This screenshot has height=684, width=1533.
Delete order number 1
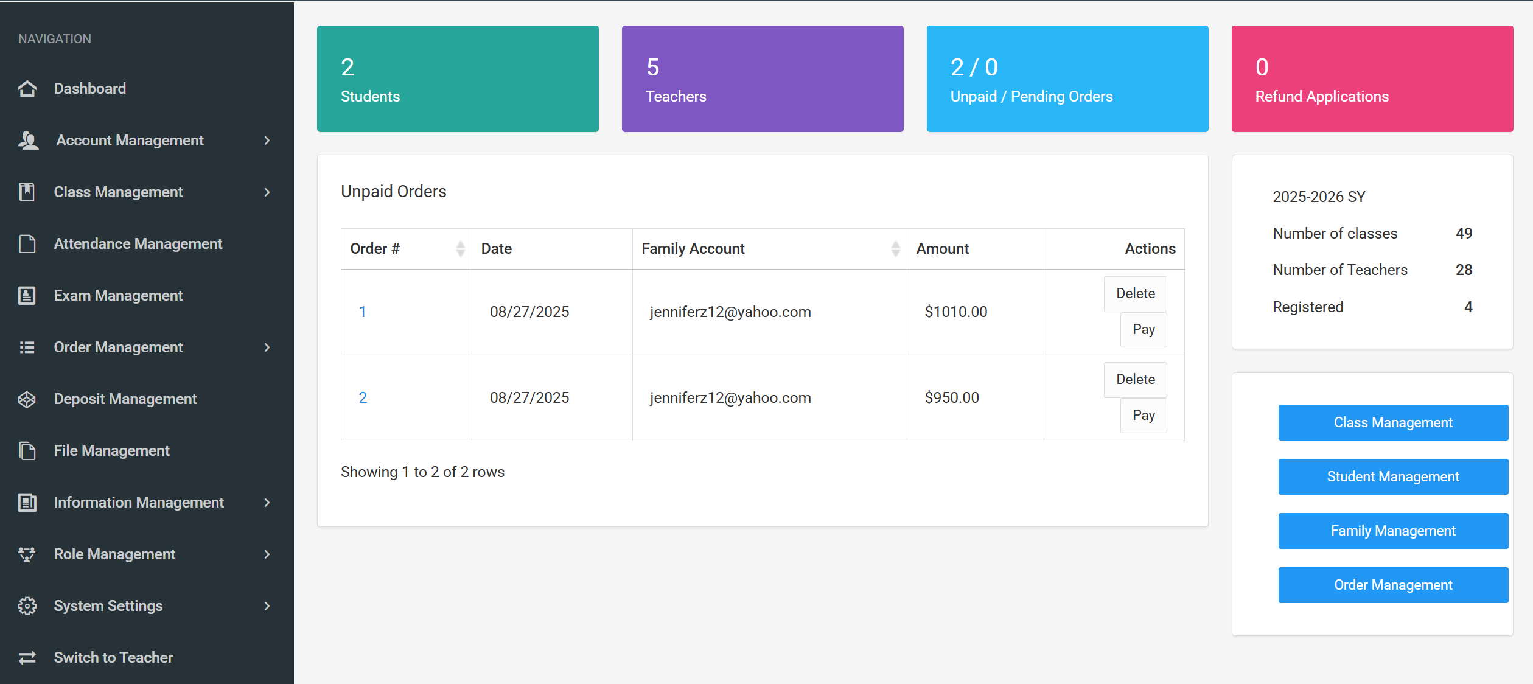pos(1135,294)
